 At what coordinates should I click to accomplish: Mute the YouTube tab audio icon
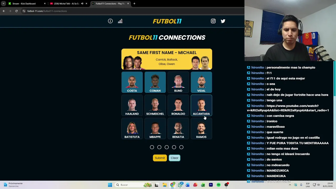[82, 4]
